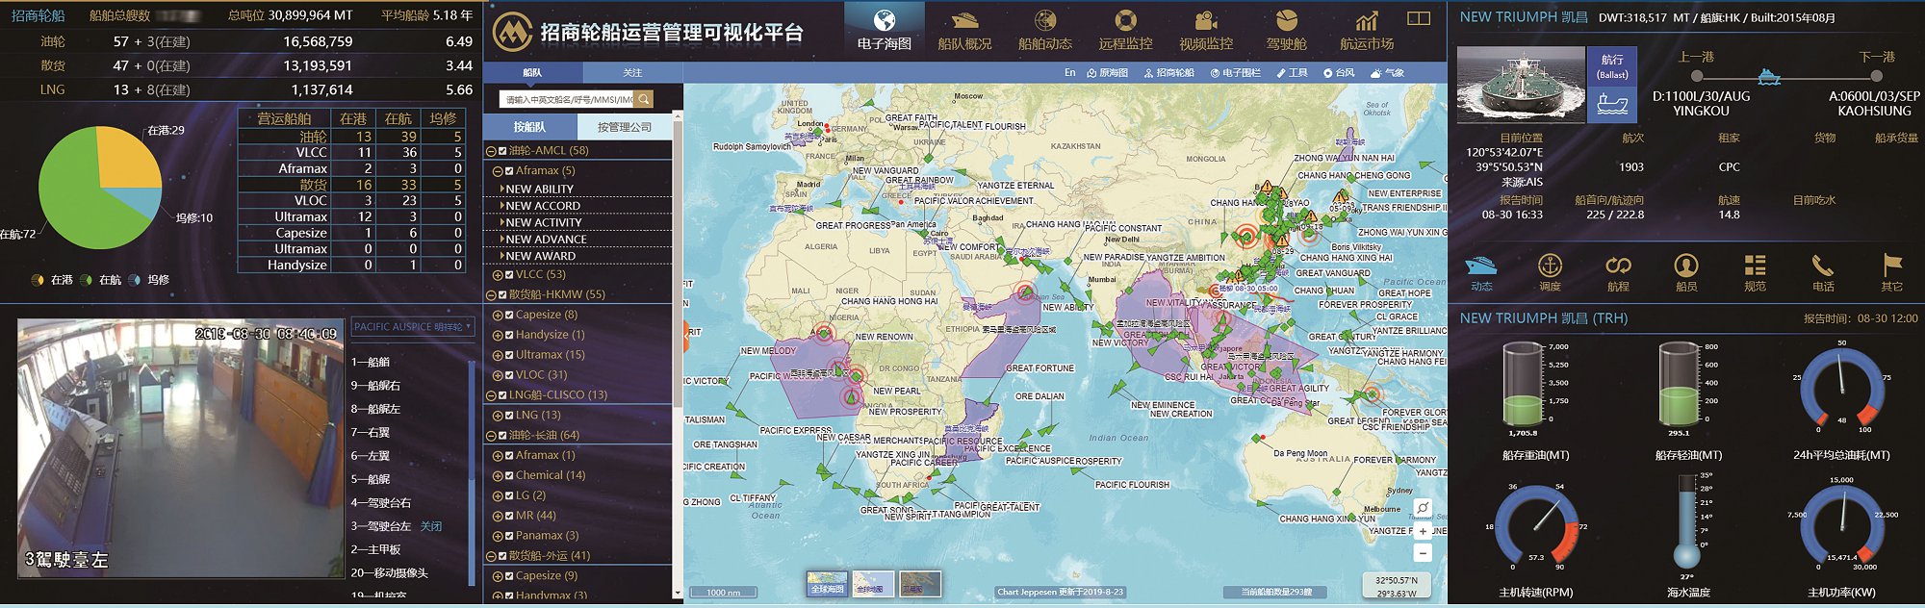Screen dimensions: 1925x608
Task: Uncheck the Aframax (5) checkbox
Action: 509,171
